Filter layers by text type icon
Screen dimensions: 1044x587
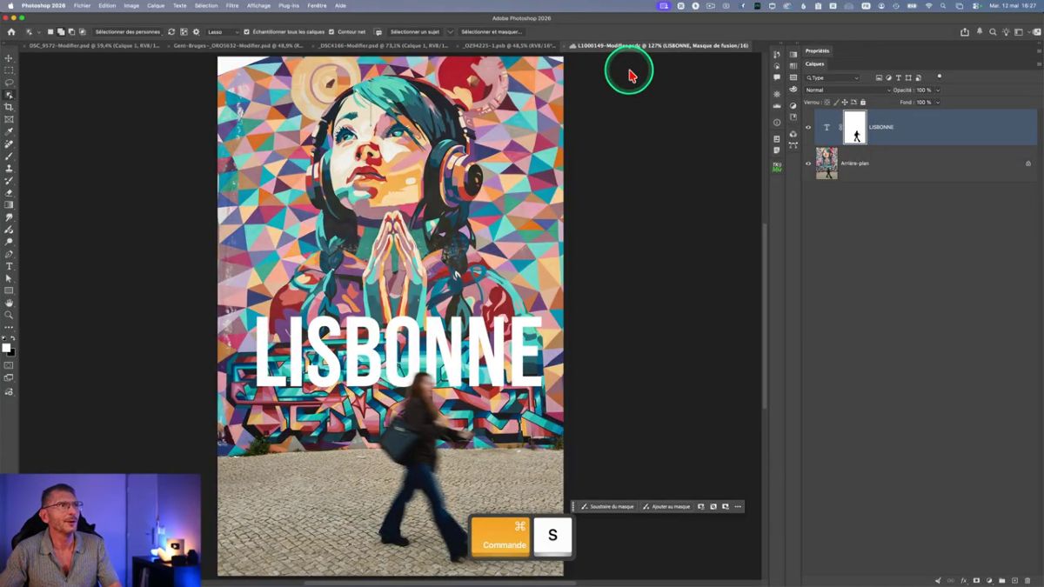point(899,78)
